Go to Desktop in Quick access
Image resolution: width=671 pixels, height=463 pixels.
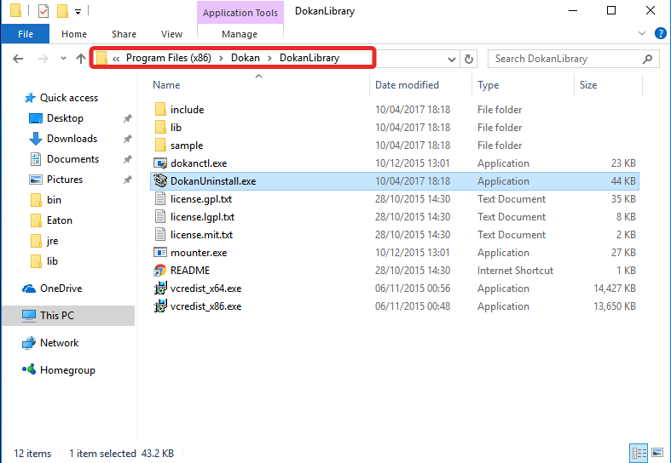tap(65, 118)
